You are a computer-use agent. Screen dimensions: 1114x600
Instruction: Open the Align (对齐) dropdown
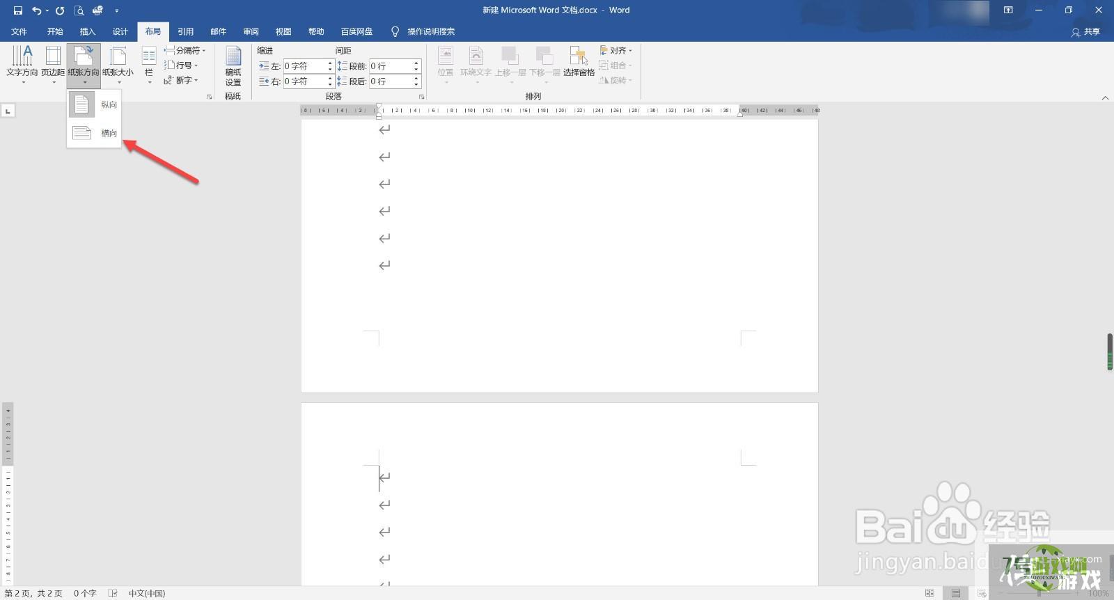pos(616,51)
